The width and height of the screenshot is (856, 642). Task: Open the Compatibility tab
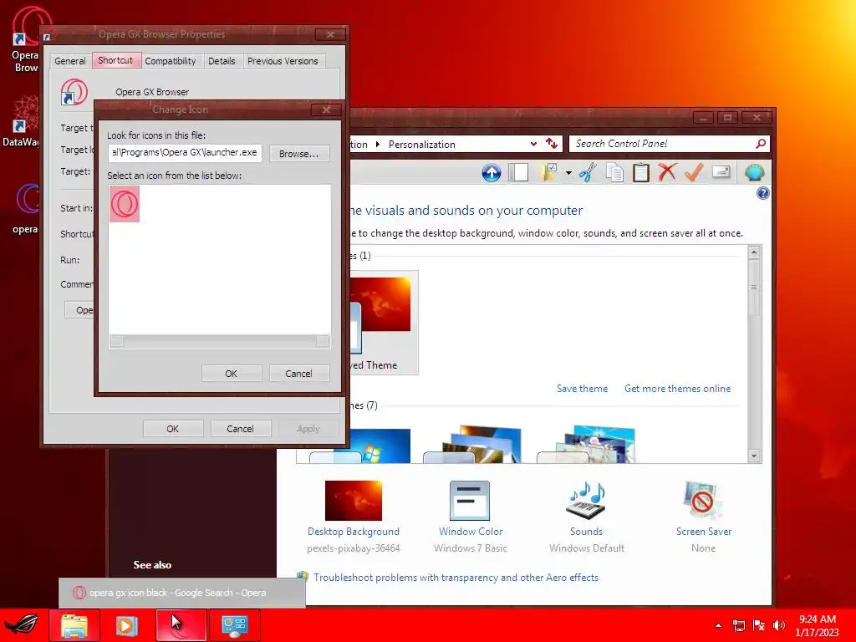(171, 61)
